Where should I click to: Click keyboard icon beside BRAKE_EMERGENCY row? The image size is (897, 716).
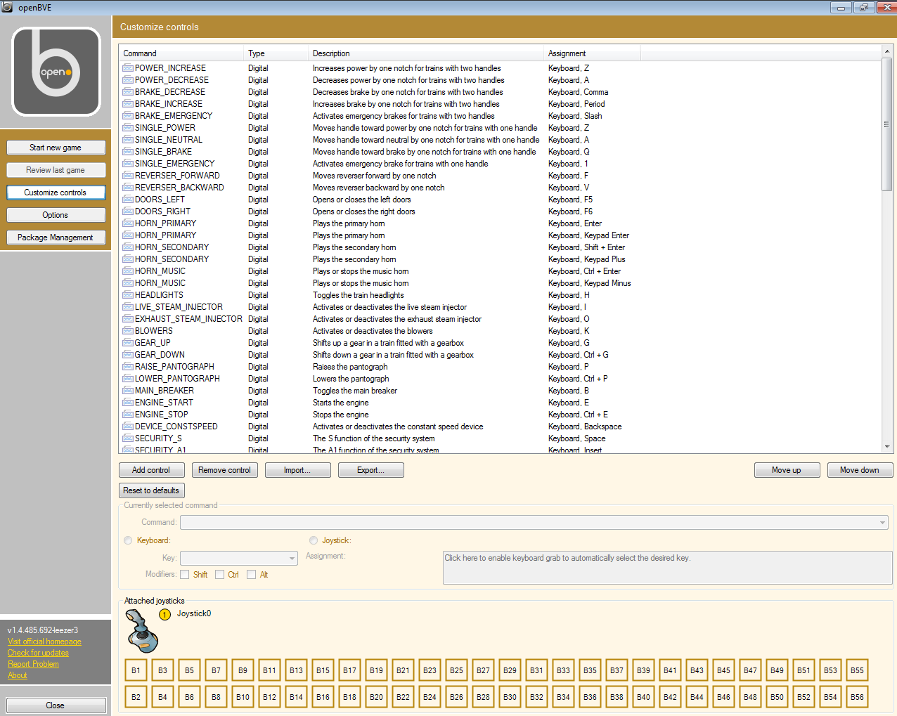tap(128, 116)
